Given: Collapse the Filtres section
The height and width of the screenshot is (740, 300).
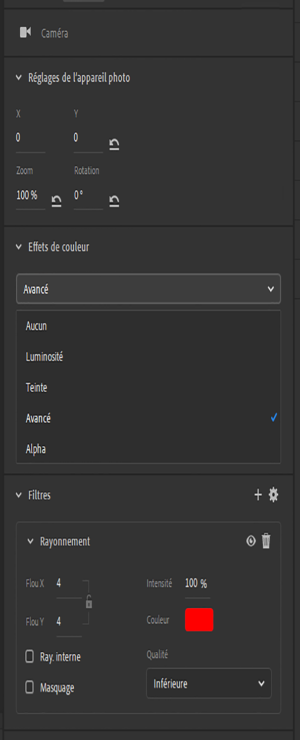Looking at the screenshot, I should (x=18, y=495).
